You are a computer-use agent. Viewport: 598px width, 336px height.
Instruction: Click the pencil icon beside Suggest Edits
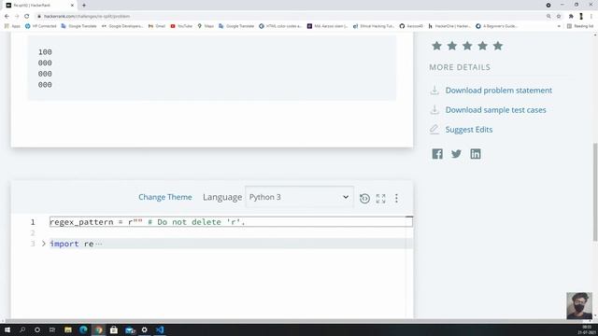click(x=434, y=129)
